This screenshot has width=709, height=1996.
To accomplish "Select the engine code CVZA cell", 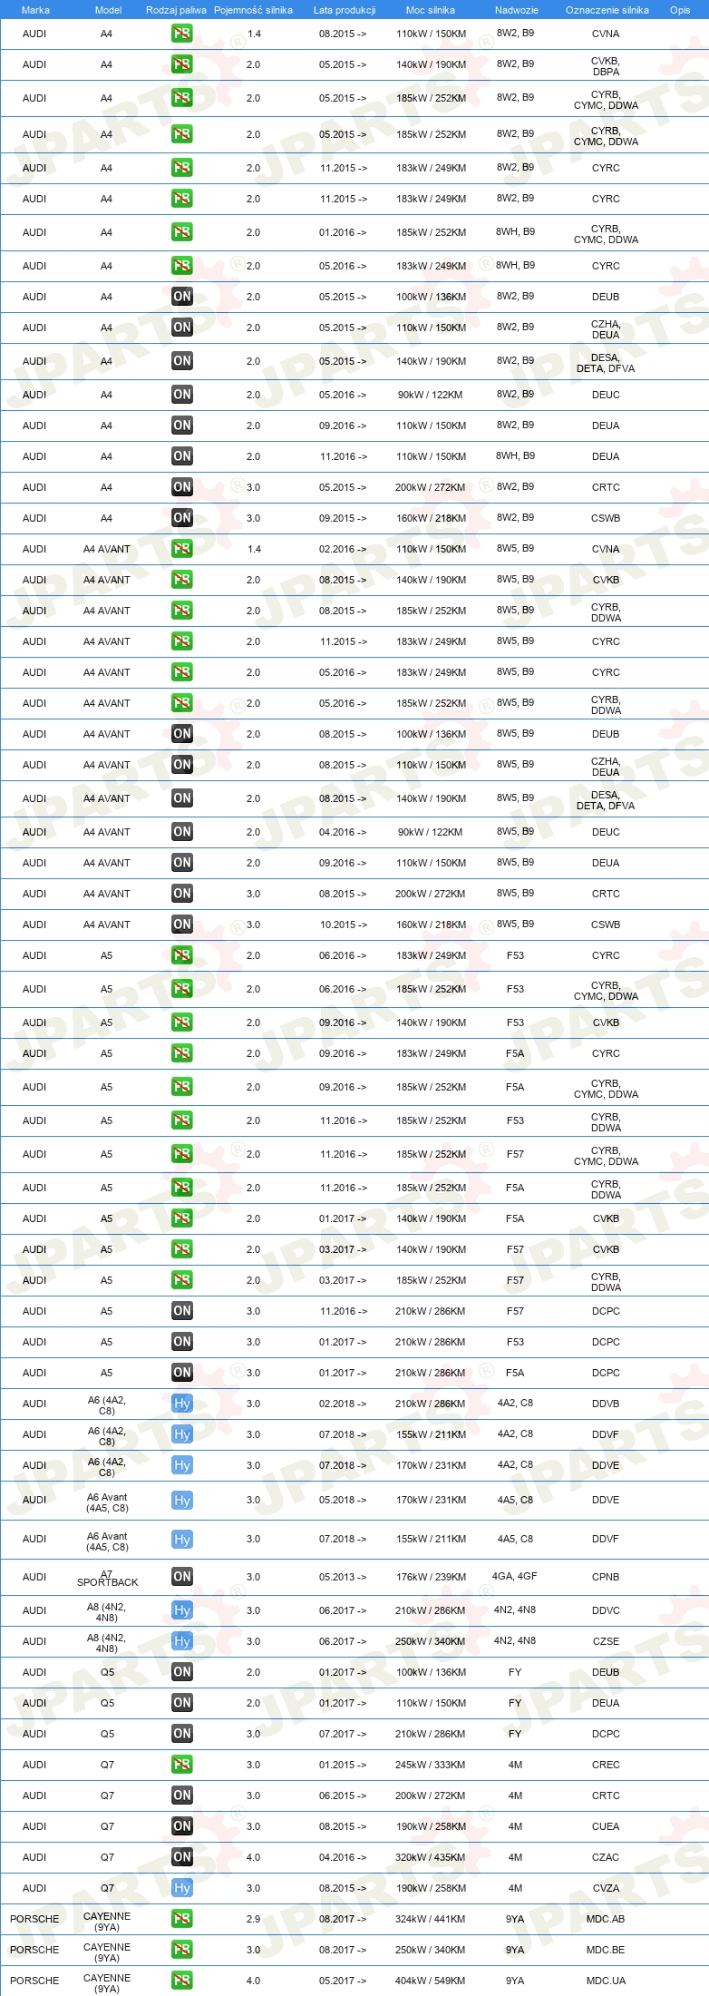I will click(606, 1888).
